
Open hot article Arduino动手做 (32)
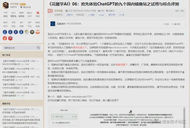point(21,94)
